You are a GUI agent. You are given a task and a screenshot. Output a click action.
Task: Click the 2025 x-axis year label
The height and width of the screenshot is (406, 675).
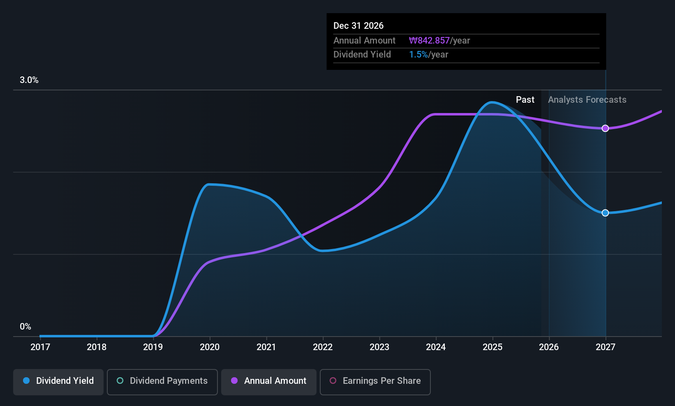click(x=492, y=347)
